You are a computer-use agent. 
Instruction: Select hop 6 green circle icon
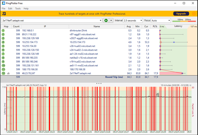[3, 50]
